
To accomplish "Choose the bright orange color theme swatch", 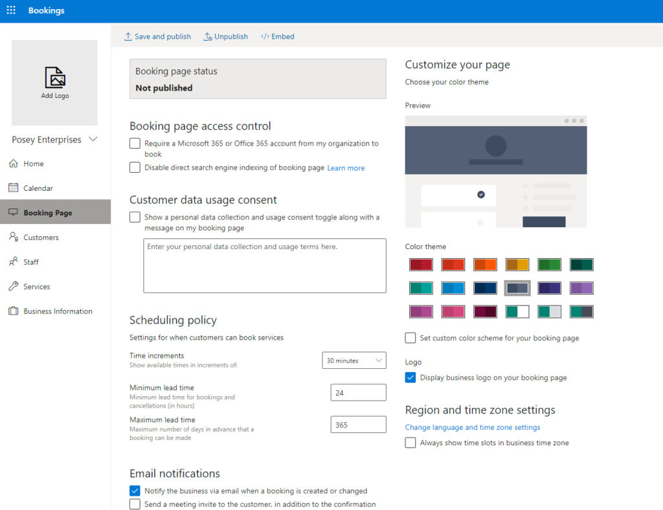I will (x=485, y=265).
